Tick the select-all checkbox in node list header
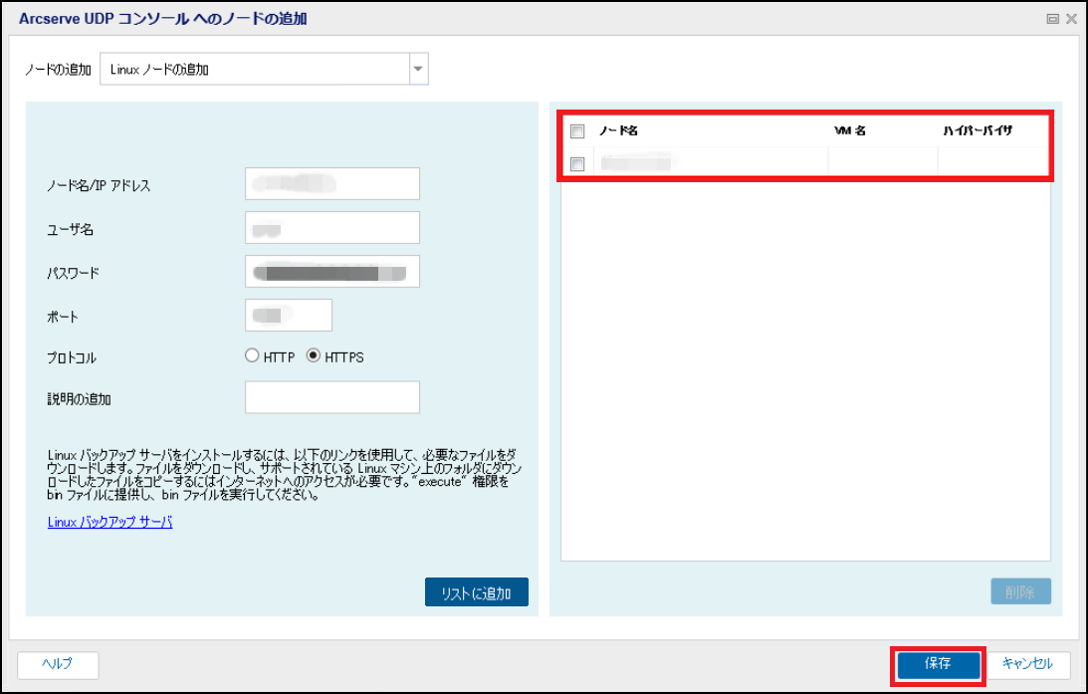Viewport: 1088px width, 694px height. [577, 131]
